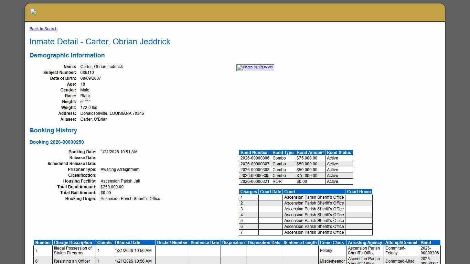
Task: Click the Bond Amount column header
Action: pos(310,153)
